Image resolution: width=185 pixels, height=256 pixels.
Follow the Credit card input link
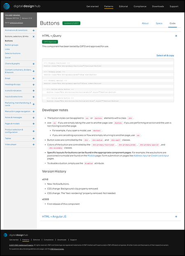coord(160,155)
